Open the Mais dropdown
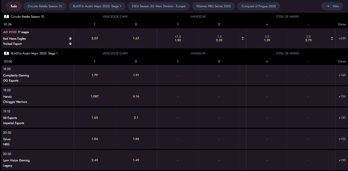 [x=332, y=6]
